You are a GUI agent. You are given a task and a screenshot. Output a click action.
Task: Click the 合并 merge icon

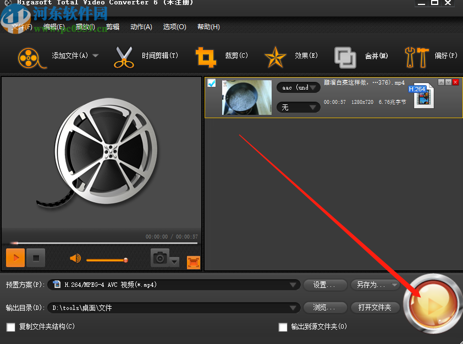pyautogui.click(x=346, y=57)
